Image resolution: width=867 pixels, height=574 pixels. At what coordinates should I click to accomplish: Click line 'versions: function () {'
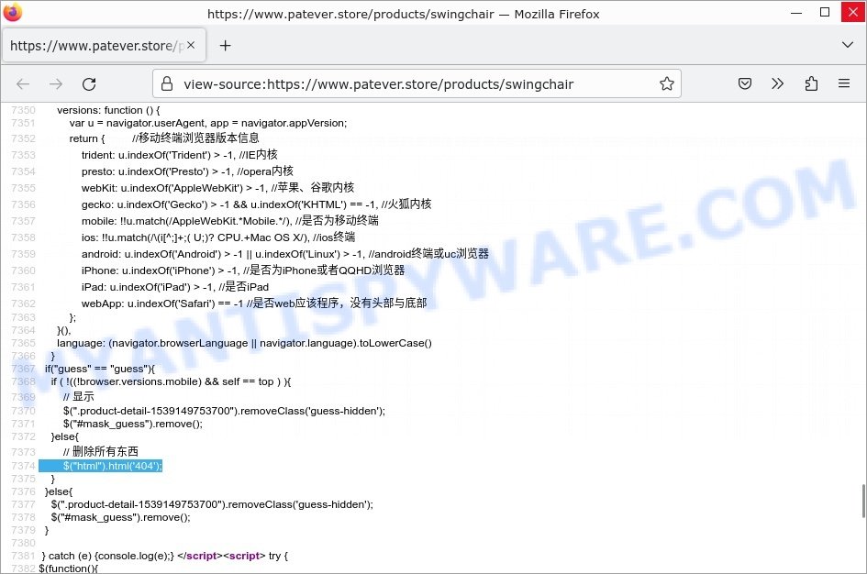[108, 110]
